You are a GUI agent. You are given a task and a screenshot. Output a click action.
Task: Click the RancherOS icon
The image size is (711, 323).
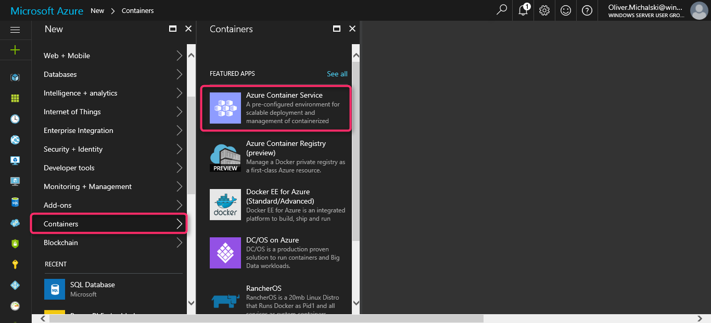(x=225, y=300)
